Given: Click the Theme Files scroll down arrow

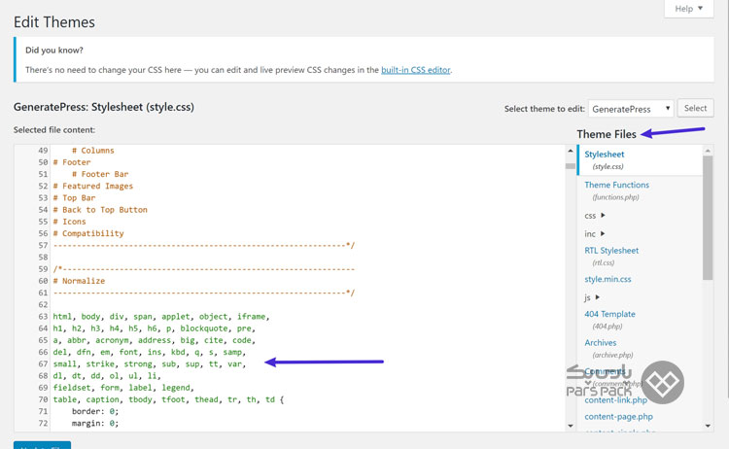Looking at the screenshot, I should pyautogui.click(x=708, y=426).
